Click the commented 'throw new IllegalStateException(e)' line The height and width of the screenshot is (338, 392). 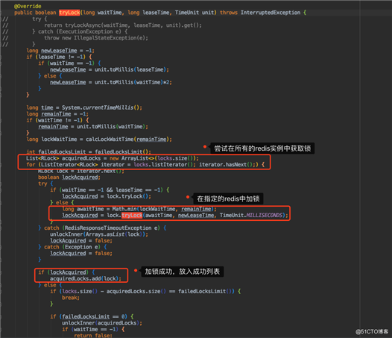click(x=96, y=38)
